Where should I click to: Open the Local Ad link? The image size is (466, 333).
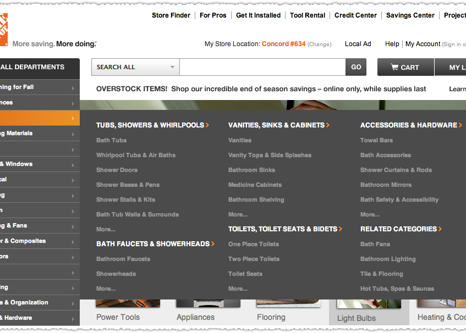[358, 44]
